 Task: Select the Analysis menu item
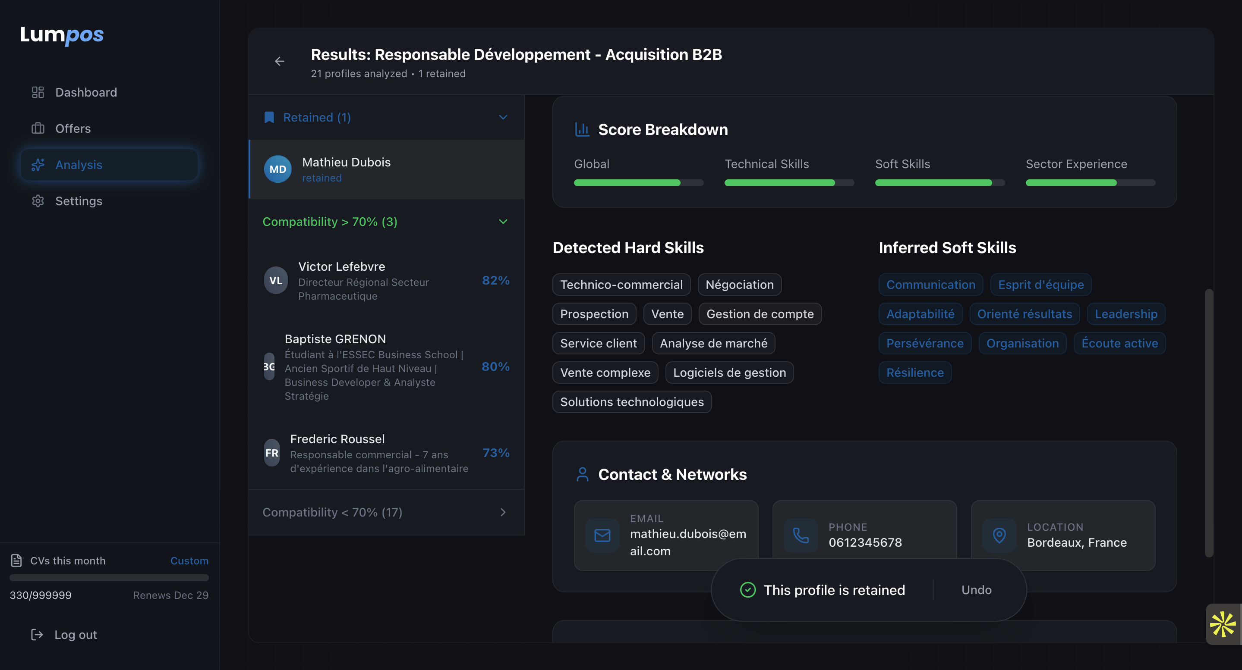click(x=109, y=164)
